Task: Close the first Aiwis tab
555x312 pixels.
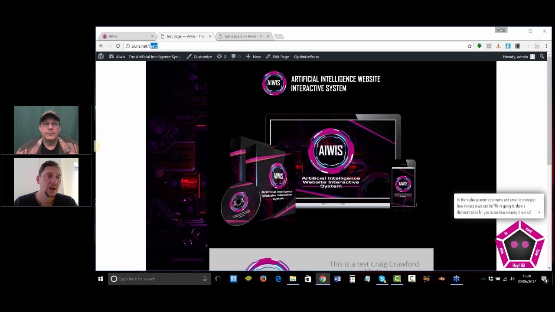Action: coord(152,36)
